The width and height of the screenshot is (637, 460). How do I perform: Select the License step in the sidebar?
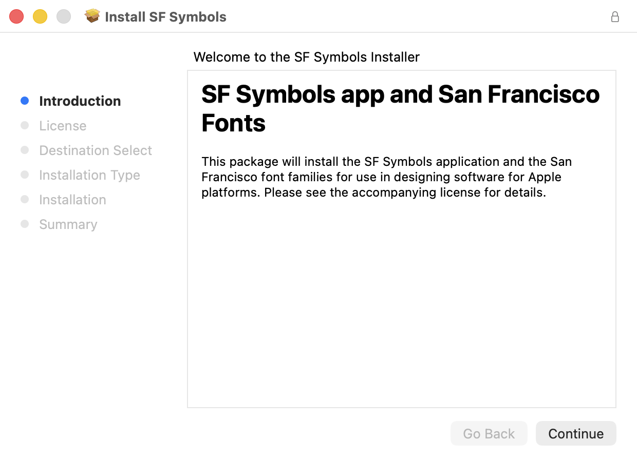(x=63, y=126)
